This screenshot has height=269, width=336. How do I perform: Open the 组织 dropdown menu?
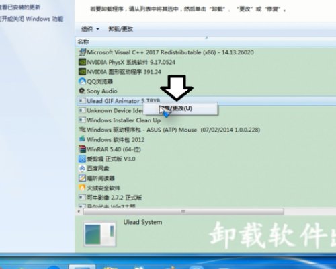click(x=90, y=29)
